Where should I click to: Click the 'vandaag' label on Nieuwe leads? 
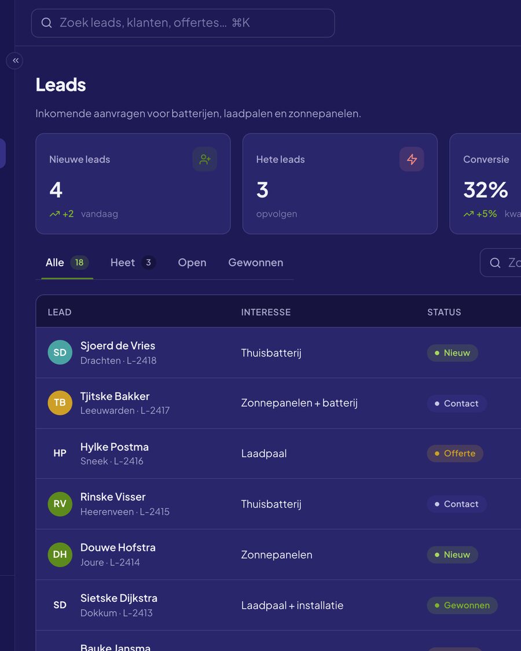pyautogui.click(x=100, y=214)
